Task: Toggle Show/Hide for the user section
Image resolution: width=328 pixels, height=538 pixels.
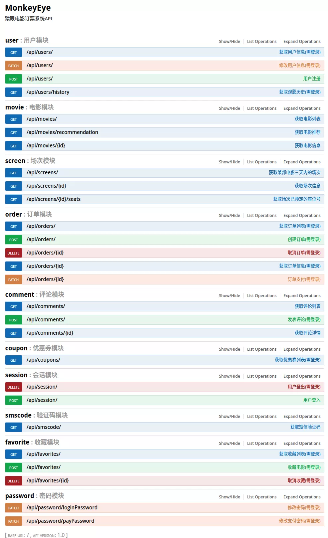Action: [230, 42]
